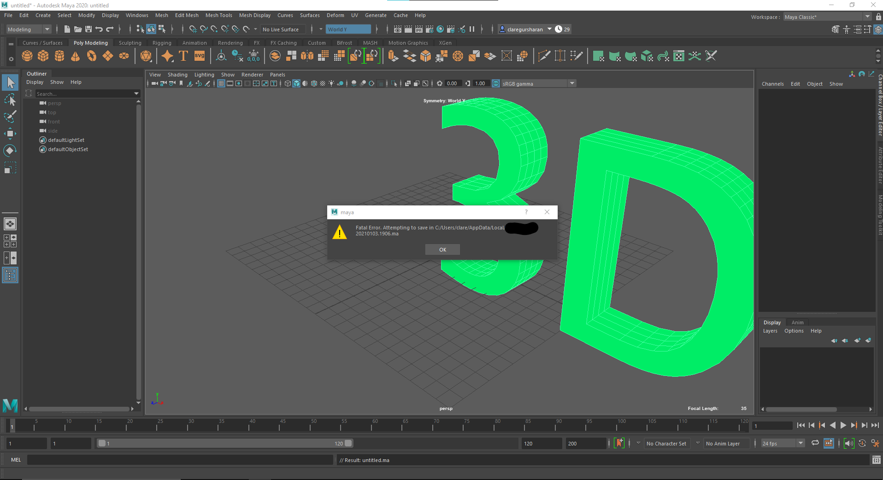Dismiss the fatal error with OK
The image size is (883, 480).
pos(442,249)
